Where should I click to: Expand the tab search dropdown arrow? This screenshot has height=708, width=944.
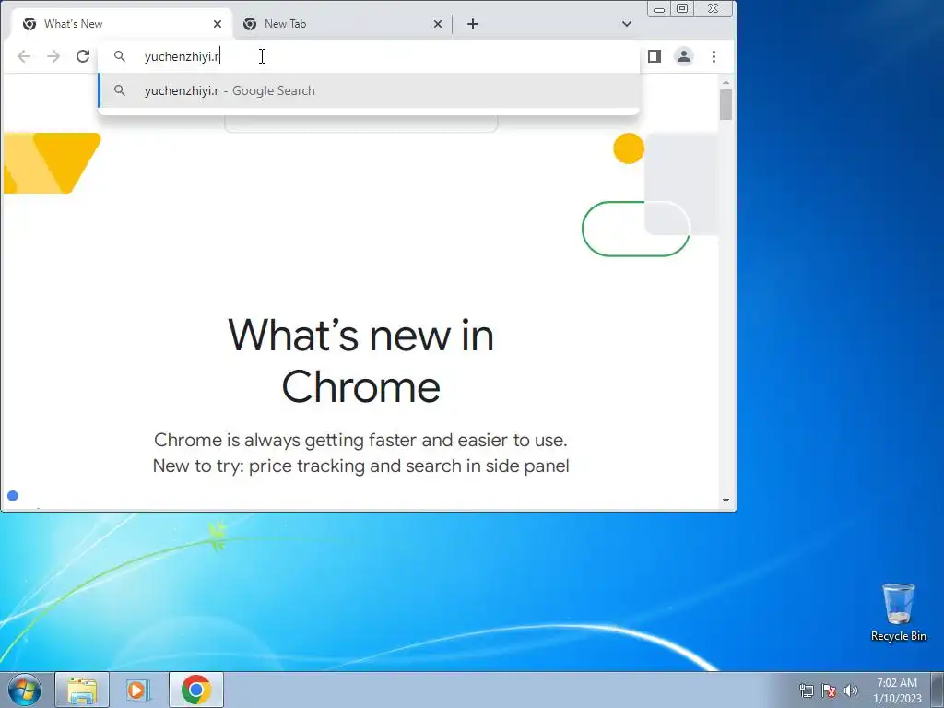(627, 24)
